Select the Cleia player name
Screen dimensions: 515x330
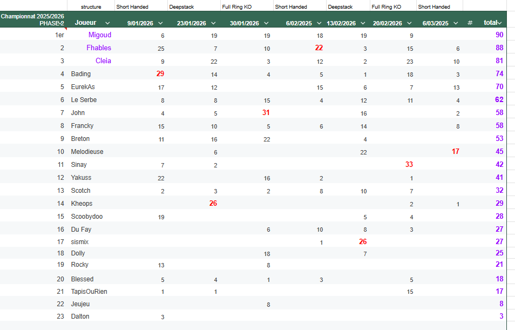103,60
